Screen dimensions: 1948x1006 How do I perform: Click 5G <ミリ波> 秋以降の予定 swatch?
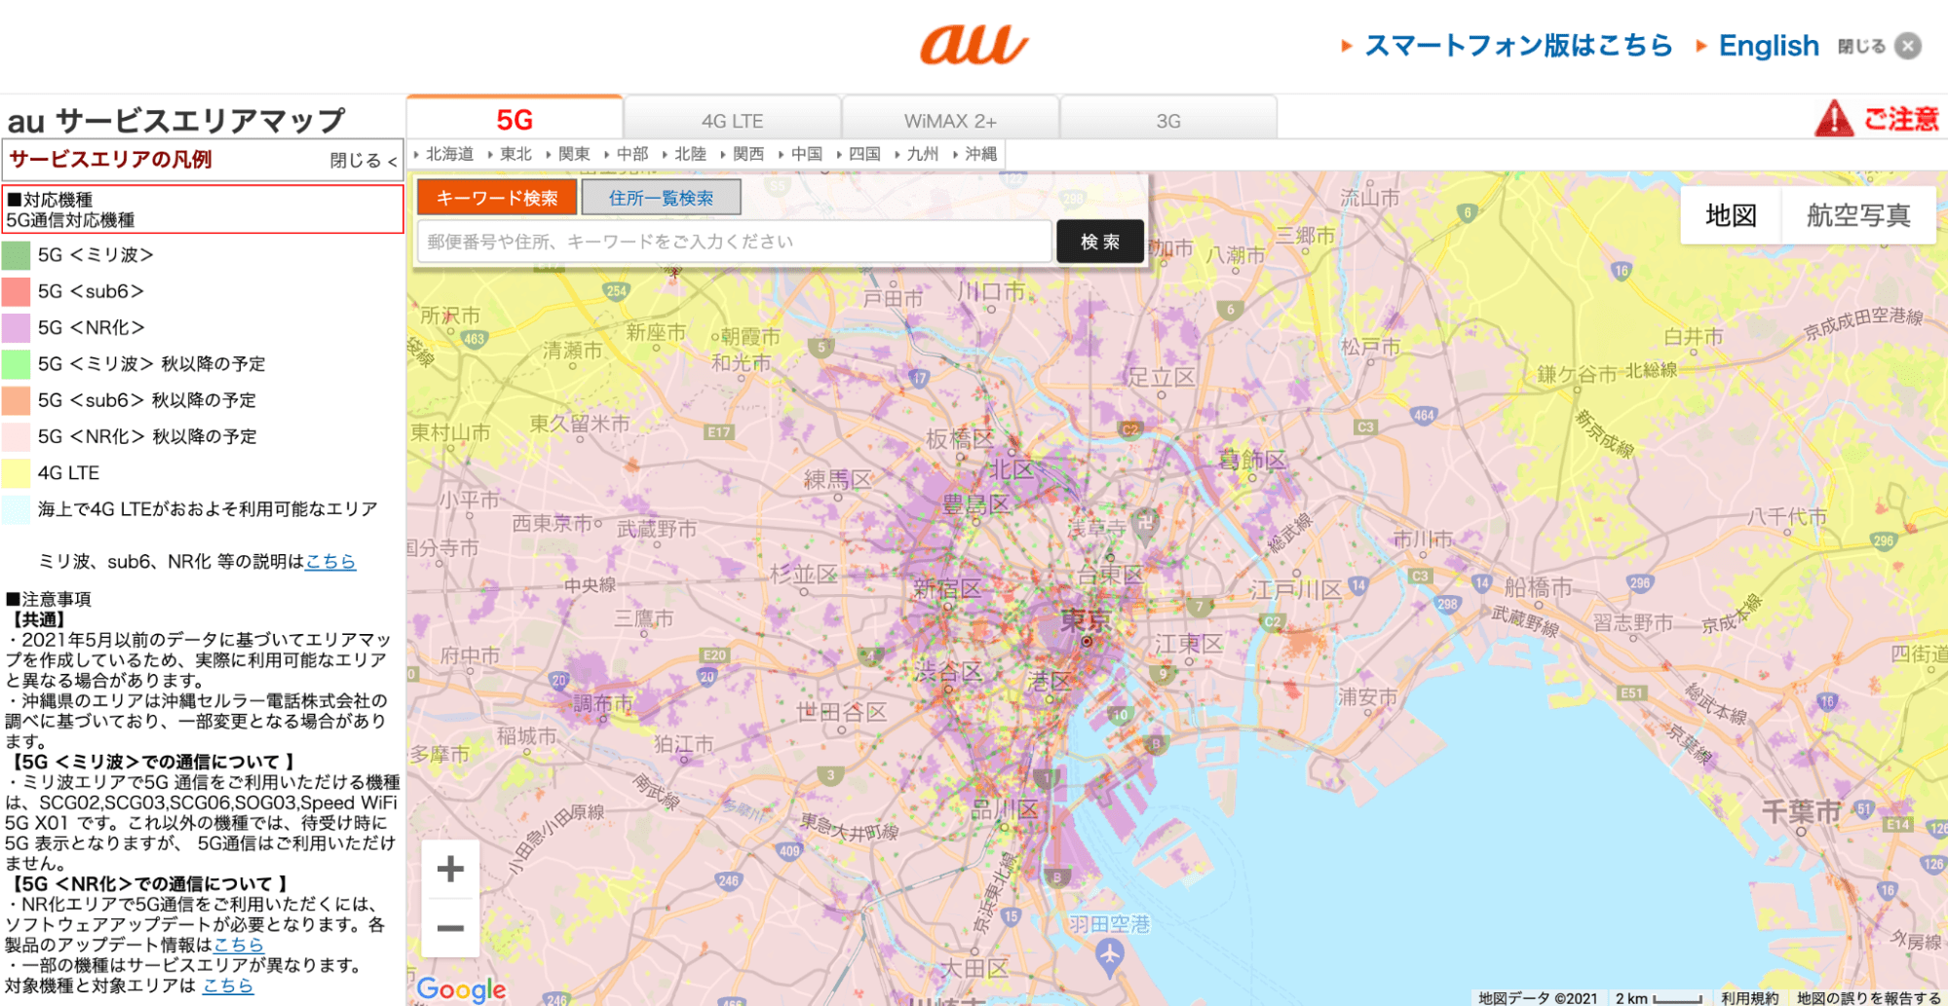17,364
